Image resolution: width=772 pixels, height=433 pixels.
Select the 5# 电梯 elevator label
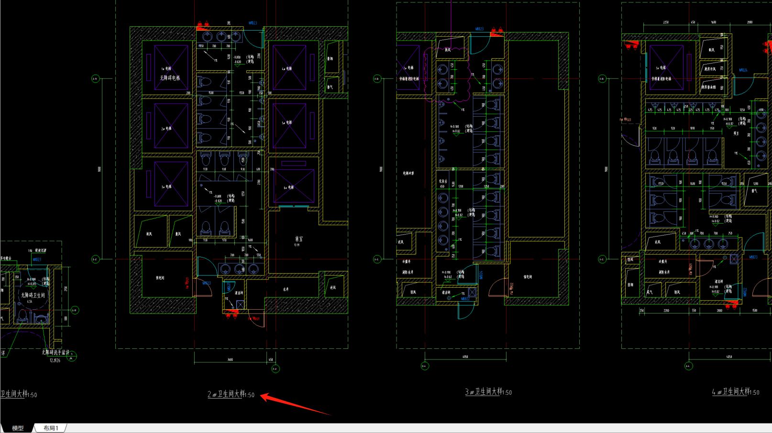tap(287, 122)
